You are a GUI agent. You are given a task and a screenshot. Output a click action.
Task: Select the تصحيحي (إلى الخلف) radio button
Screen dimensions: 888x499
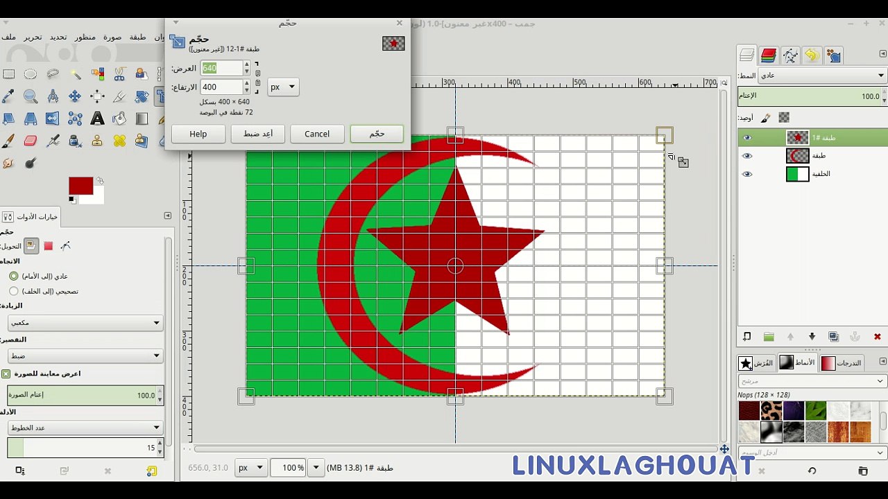point(14,291)
